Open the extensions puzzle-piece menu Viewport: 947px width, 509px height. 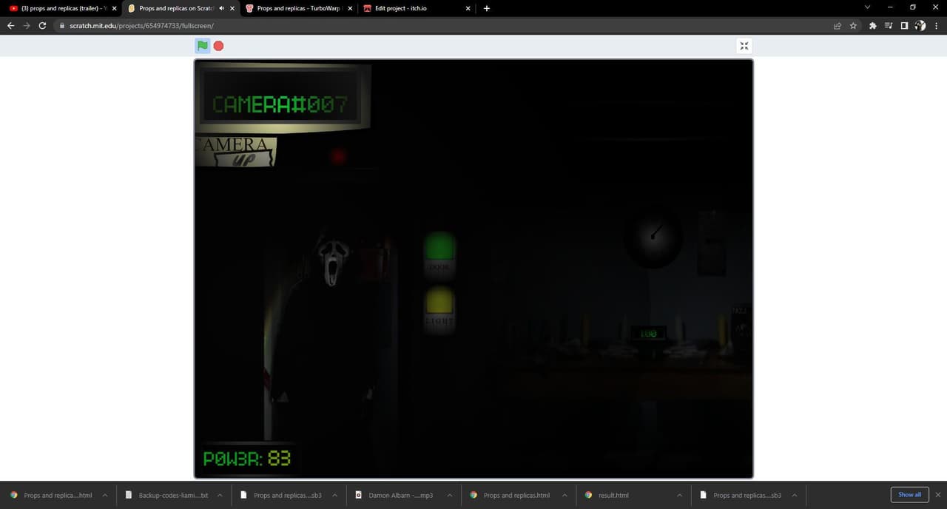coord(873,25)
